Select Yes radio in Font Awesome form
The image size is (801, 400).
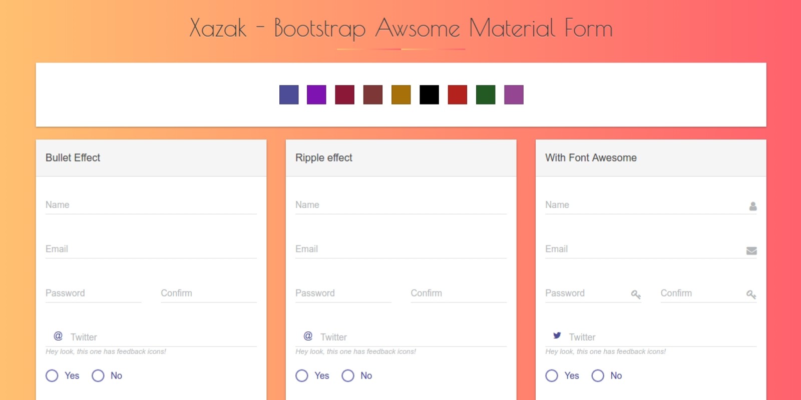click(x=552, y=375)
